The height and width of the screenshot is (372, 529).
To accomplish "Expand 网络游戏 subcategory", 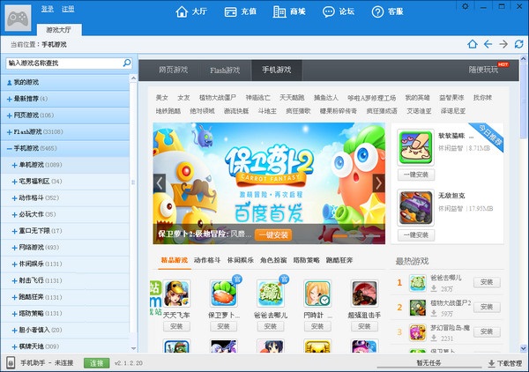I will click(x=14, y=248).
